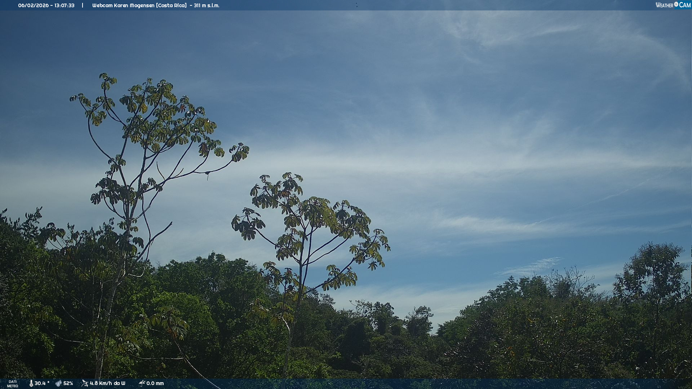Click the 30.4° temperature reading
The image size is (692, 389).
tap(42, 383)
